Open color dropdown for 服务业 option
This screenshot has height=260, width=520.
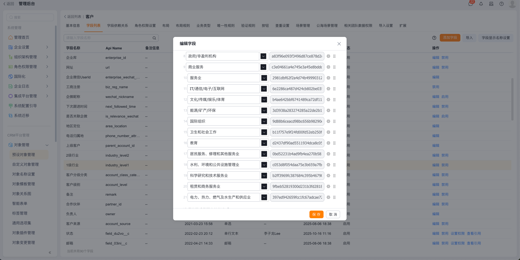pyautogui.click(x=264, y=78)
